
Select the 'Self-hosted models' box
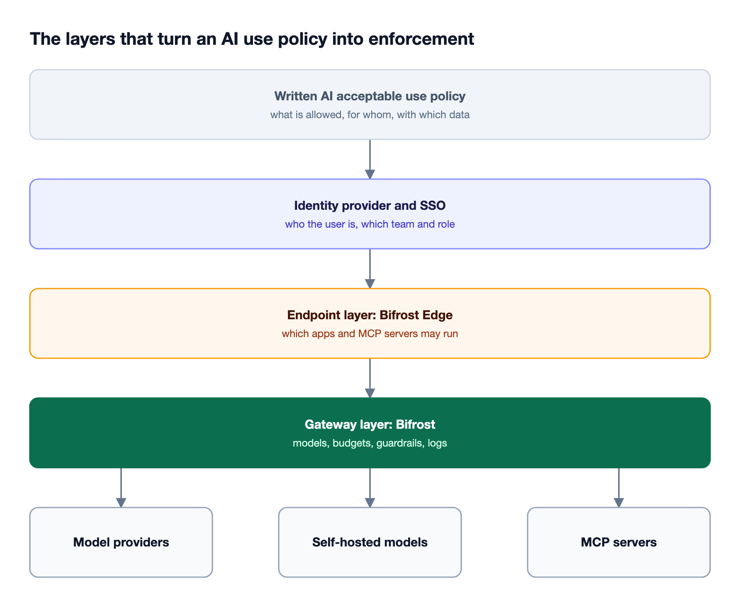tap(370, 542)
